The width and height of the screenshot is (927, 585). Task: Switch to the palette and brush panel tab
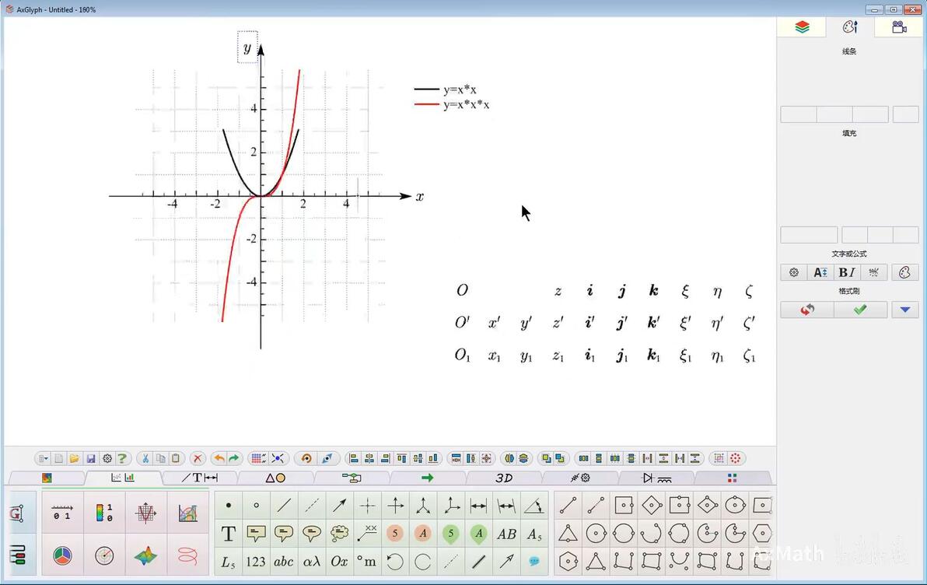(850, 27)
